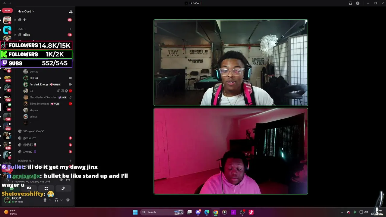Image resolution: width=386 pixels, height=217 pixels.
Task: Open Discord user settings gear
Action: (x=68, y=200)
